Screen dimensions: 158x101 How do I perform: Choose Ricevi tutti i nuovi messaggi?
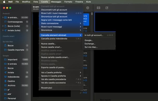pos(61,13)
